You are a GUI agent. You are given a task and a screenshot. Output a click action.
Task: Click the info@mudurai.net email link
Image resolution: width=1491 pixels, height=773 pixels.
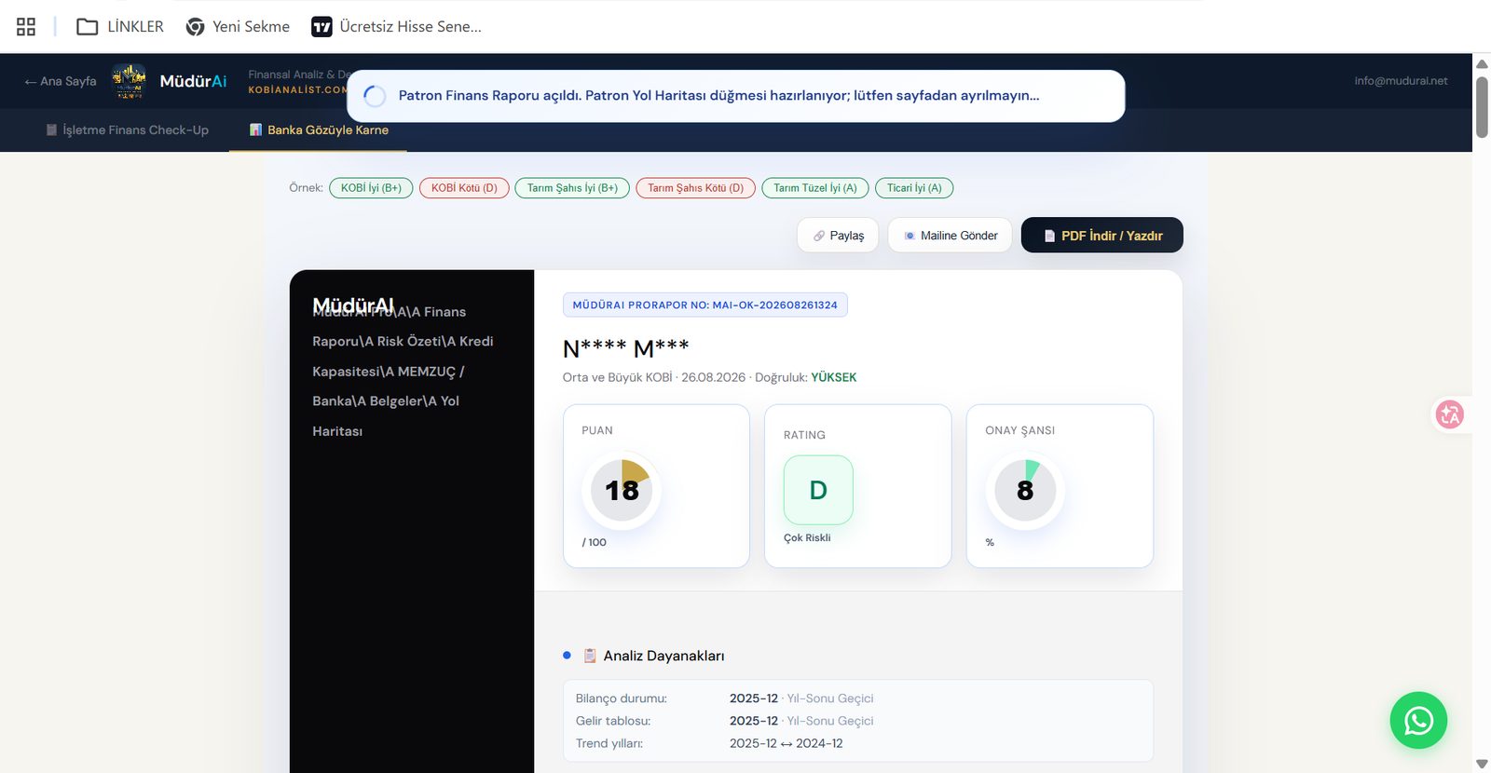1401,81
